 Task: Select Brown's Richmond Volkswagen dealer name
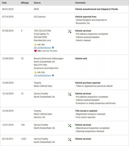pos(49,58)
